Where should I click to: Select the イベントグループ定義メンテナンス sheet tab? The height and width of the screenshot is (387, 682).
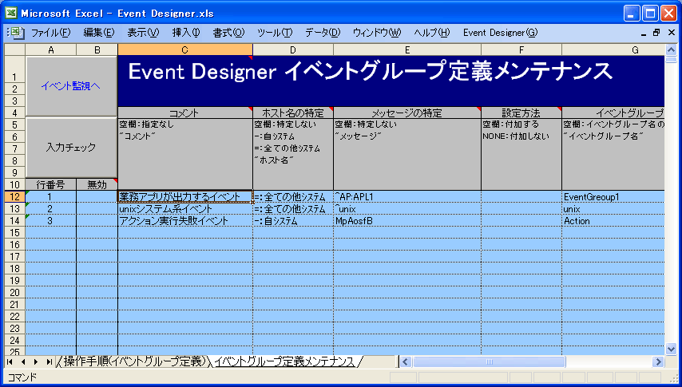coord(285,361)
